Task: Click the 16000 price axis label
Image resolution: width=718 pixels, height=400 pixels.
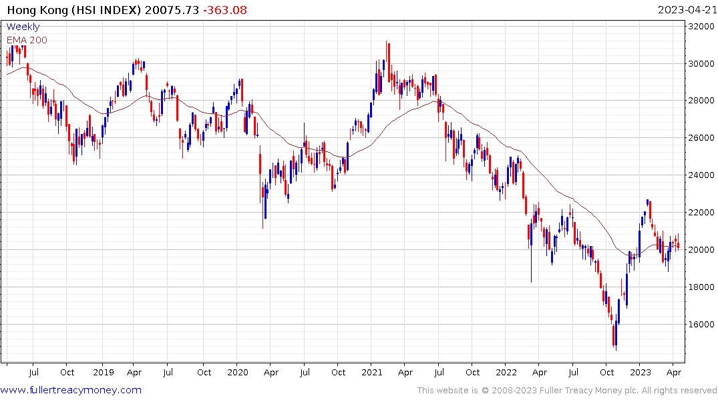Action: [701, 325]
